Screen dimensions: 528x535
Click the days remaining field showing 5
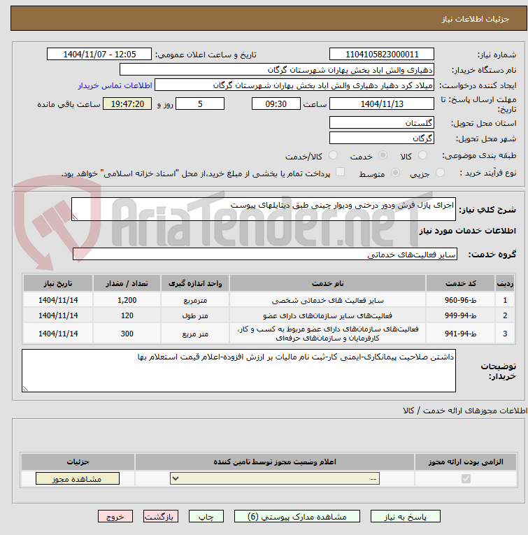pyautogui.click(x=200, y=104)
